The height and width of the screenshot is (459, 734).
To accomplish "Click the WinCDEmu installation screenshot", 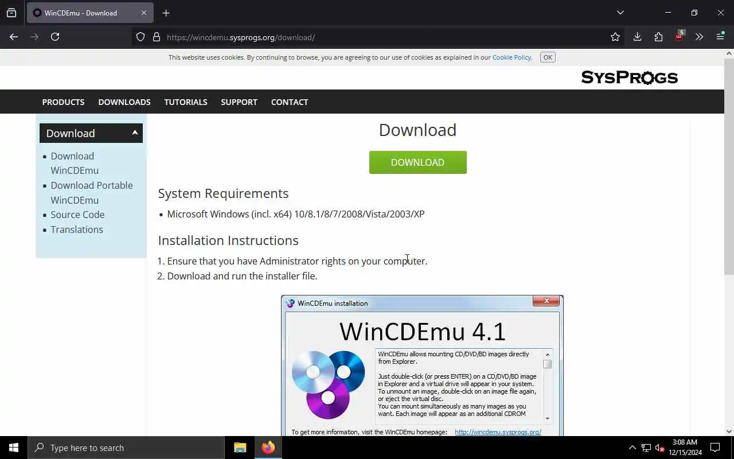I will pyautogui.click(x=422, y=365).
